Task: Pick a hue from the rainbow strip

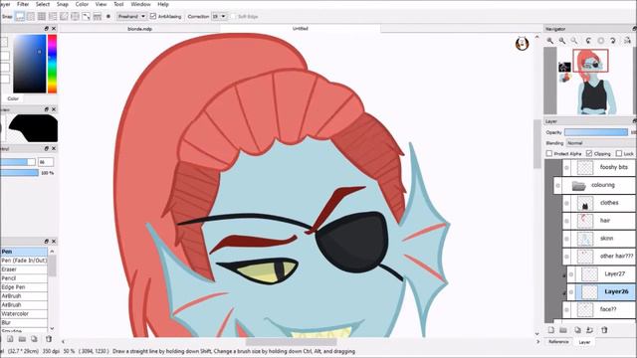Action: [x=52, y=64]
